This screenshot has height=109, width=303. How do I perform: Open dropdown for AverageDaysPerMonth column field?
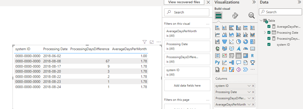coord(249,105)
